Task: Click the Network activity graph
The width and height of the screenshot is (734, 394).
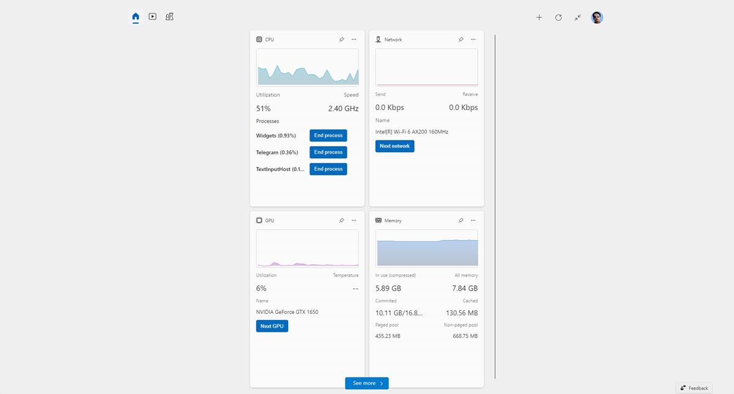Action: tap(427, 67)
